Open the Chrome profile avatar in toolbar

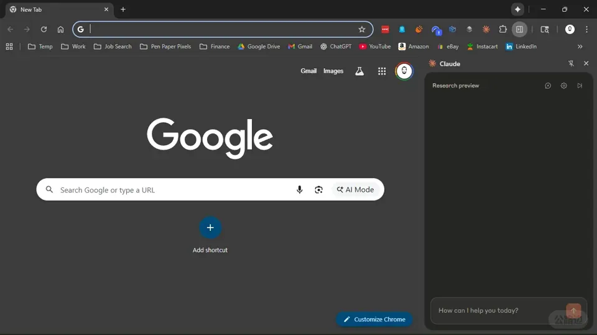pyautogui.click(x=570, y=29)
